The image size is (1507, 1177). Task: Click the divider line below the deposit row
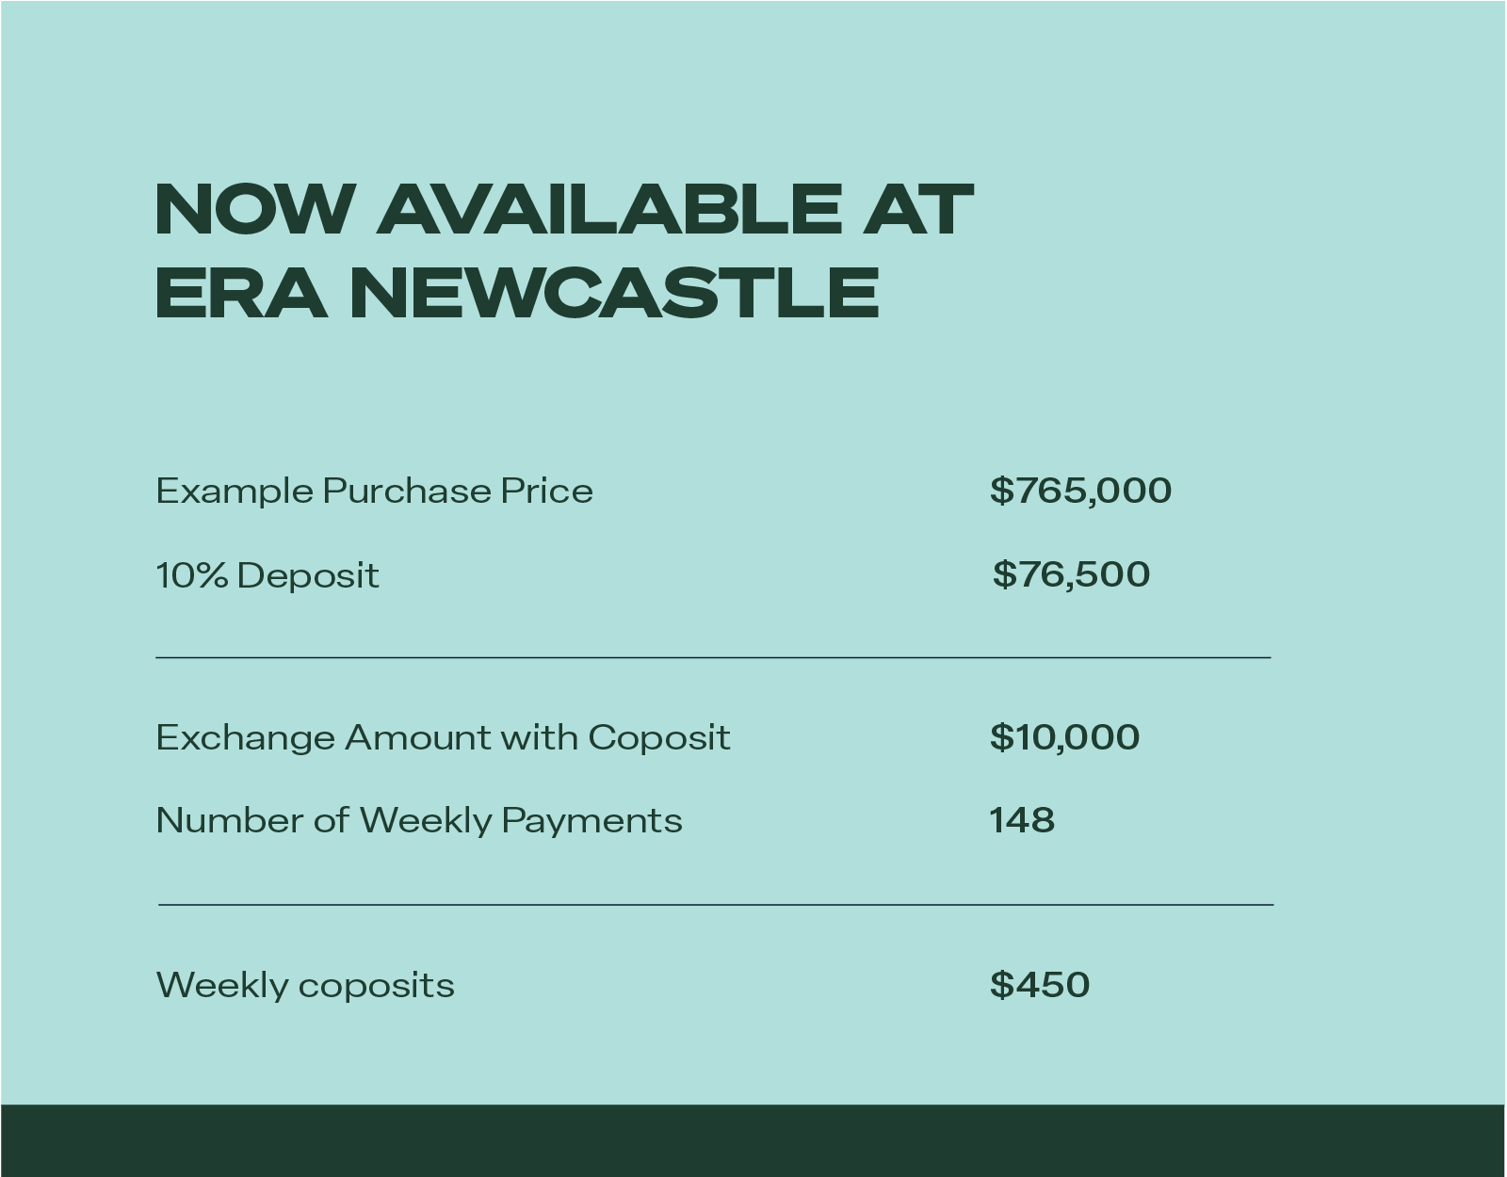click(x=713, y=657)
